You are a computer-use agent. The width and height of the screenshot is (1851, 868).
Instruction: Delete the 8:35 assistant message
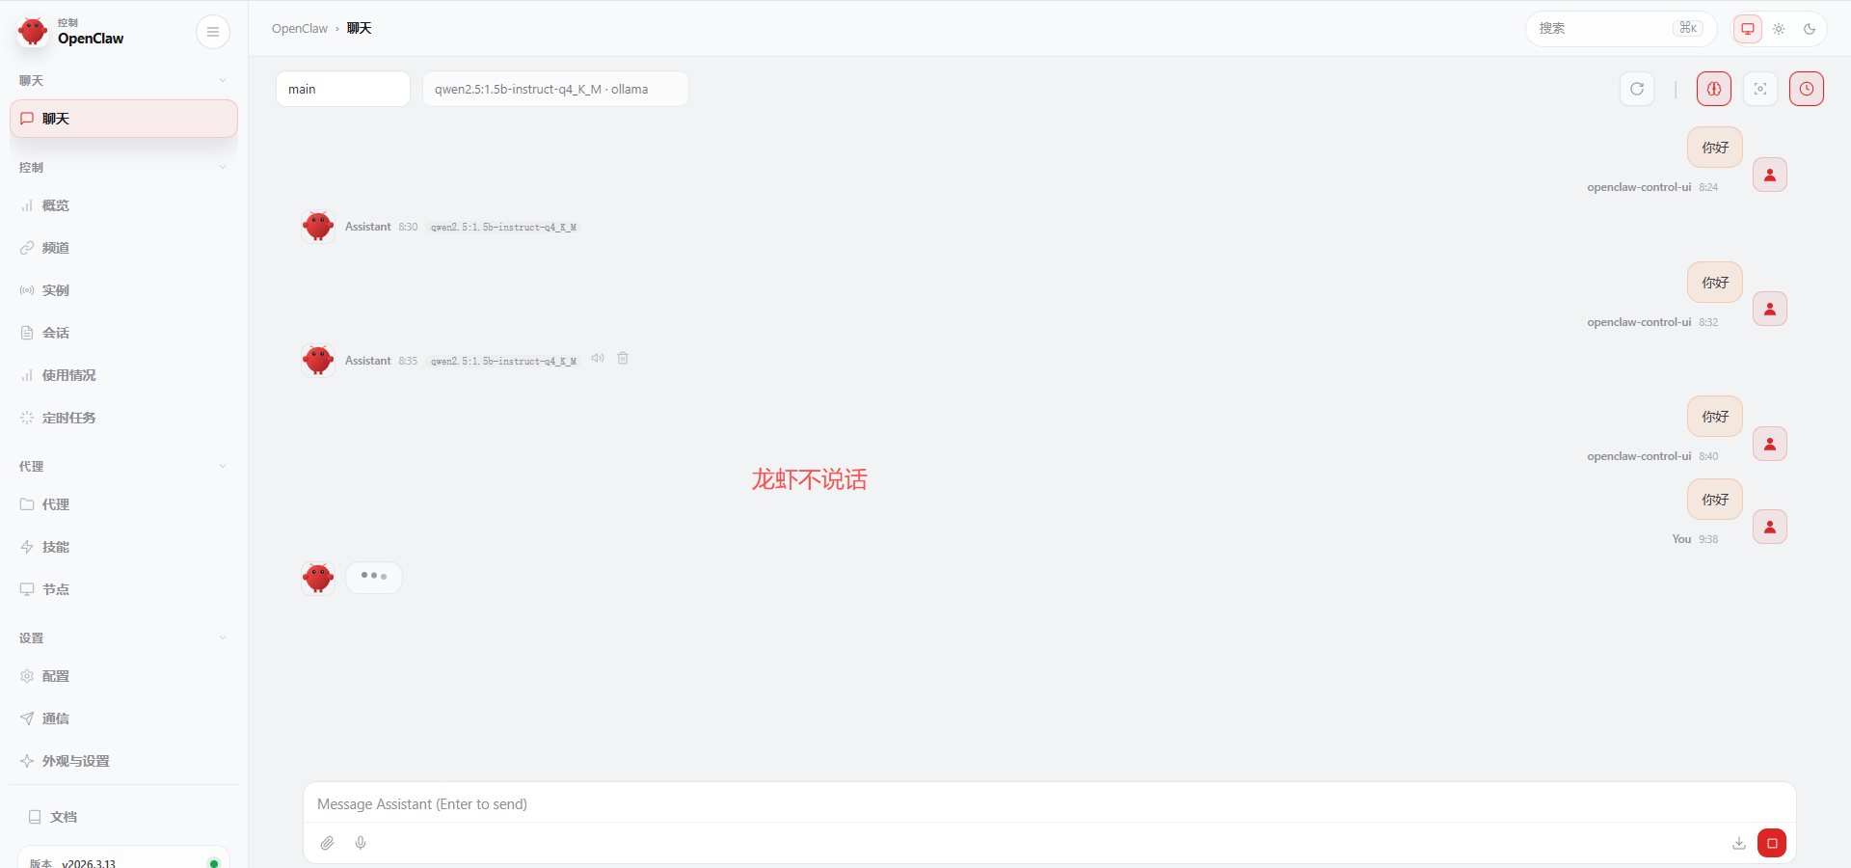point(623,358)
